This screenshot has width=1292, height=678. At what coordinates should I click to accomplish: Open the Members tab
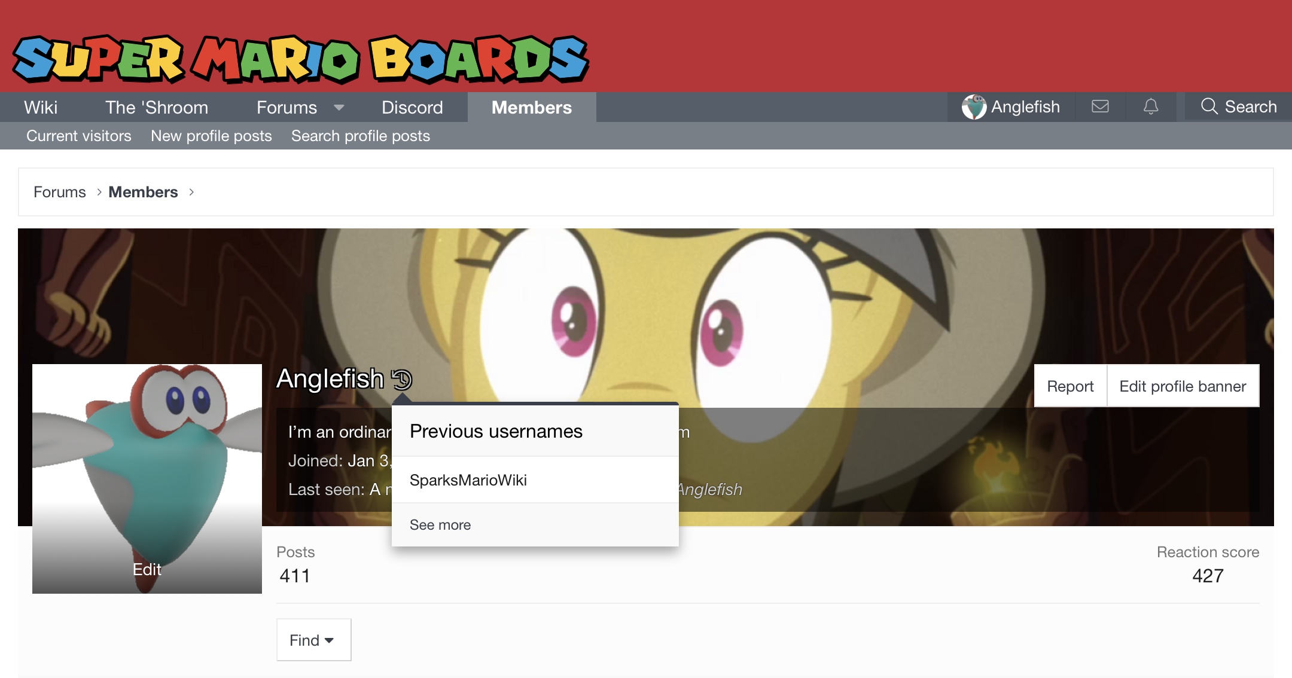[x=532, y=107]
